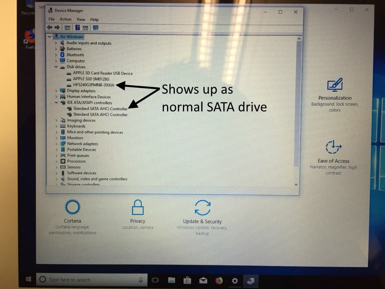Open the Action menu

[65, 19]
